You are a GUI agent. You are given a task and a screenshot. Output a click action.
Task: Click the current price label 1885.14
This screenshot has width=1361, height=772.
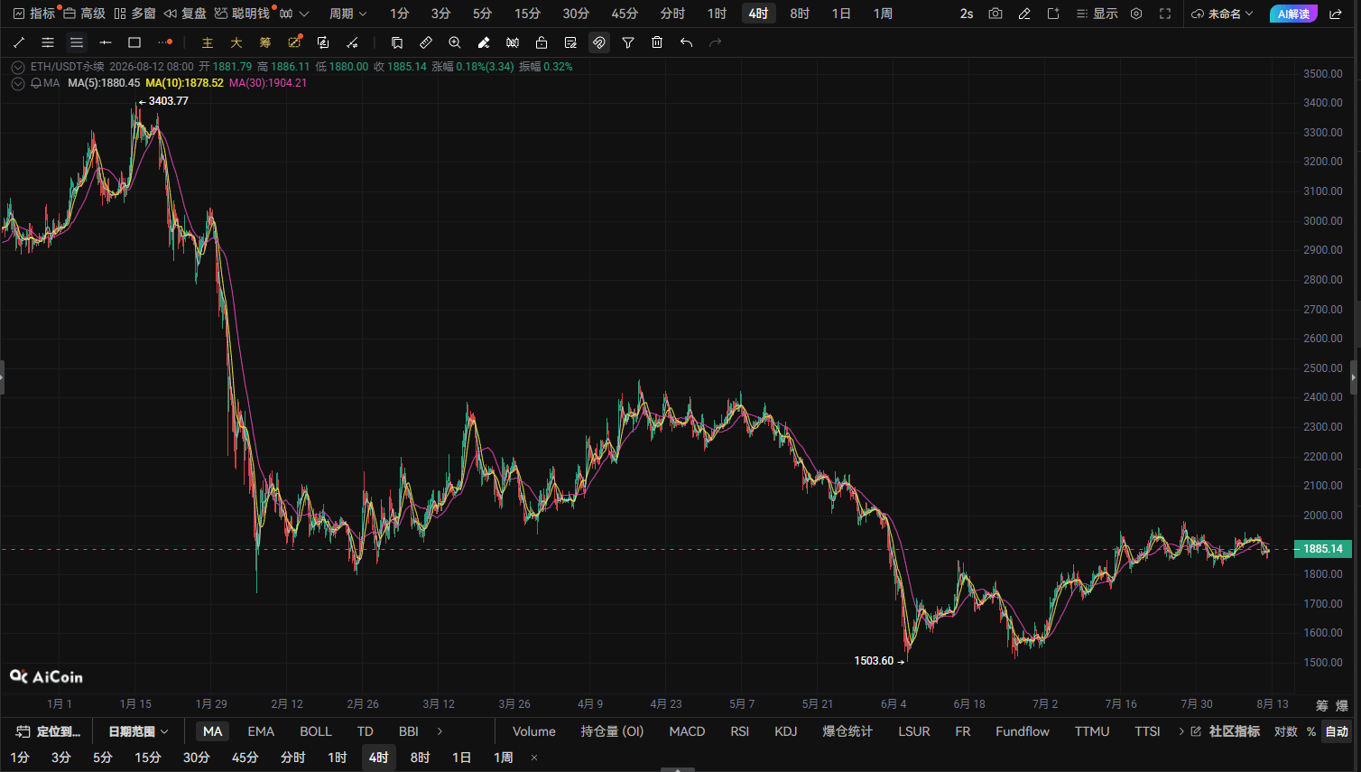click(x=1323, y=549)
